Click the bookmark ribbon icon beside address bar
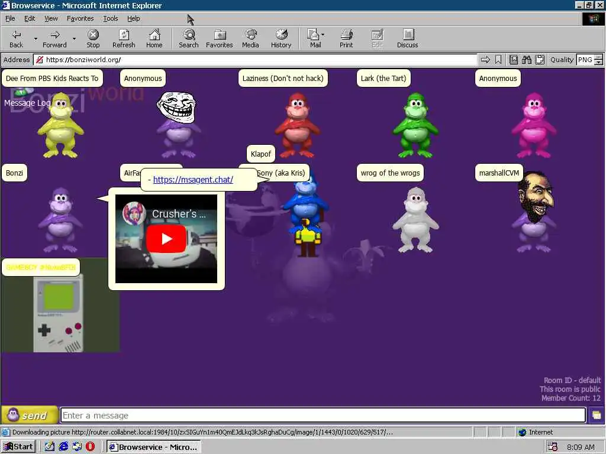 click(498, 60)
